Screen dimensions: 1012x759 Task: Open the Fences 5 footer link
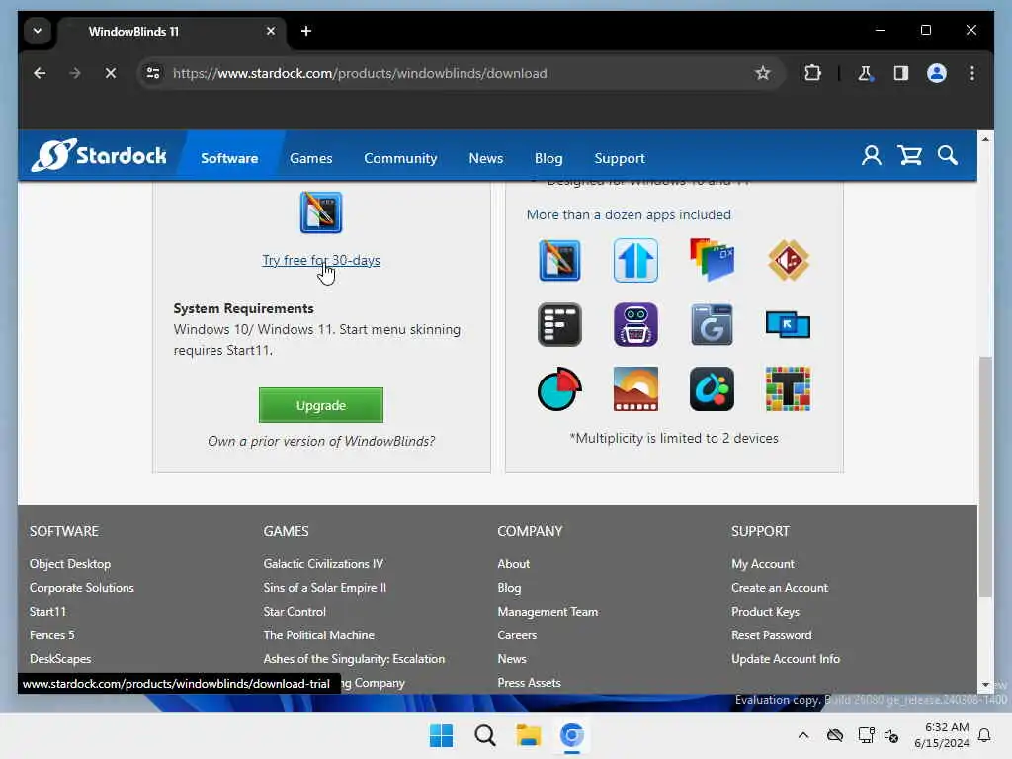pyautogui.click(x=51, y=635)
